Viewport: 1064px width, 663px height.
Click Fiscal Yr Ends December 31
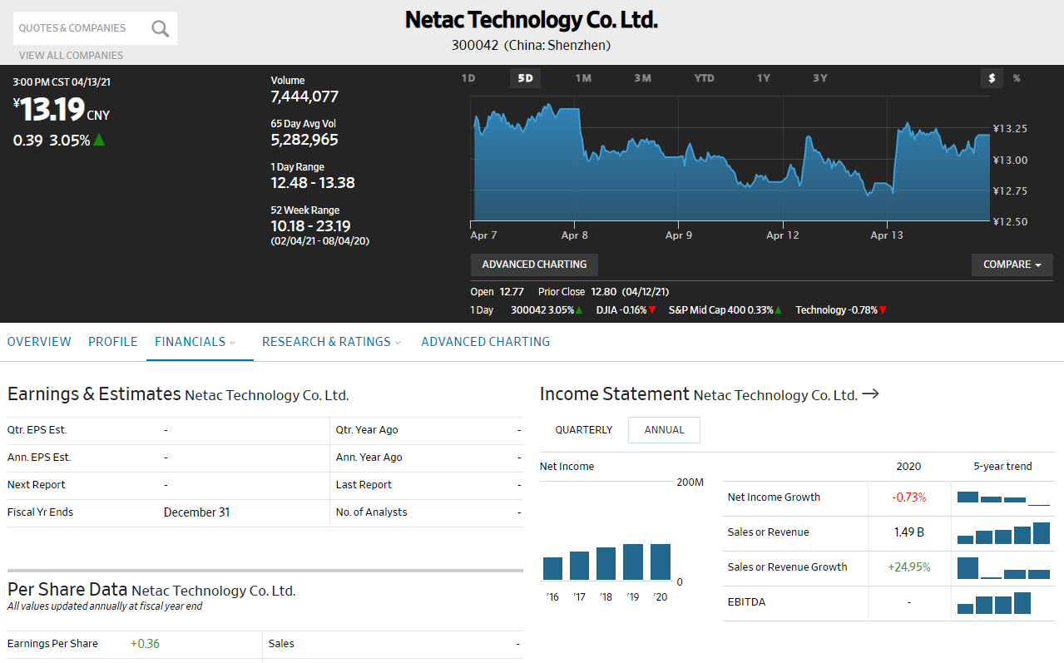tap(196, 512)
